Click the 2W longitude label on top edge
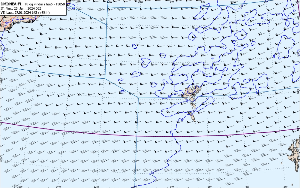 pos(265,2)
